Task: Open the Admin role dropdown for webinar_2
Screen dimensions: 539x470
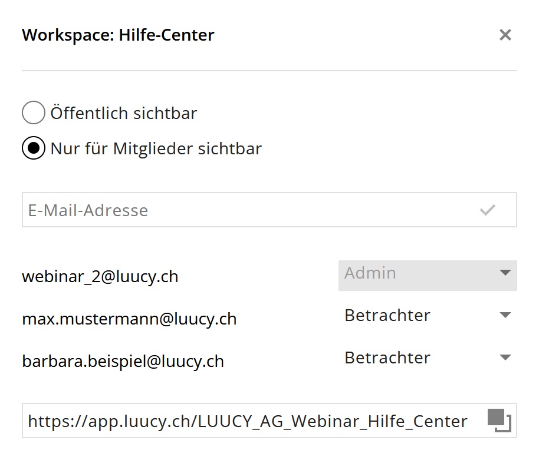Action: pos(427,275)
